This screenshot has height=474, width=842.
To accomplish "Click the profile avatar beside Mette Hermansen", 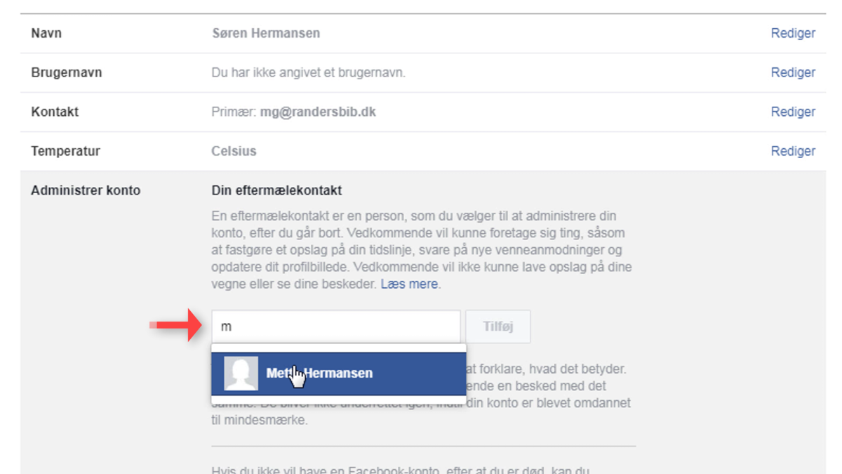I will click(241, 374).
